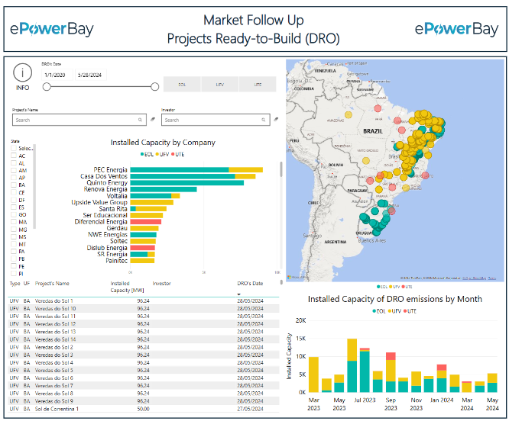Screen dimensions: 509x421
Task: Select the UFV type filter button
Action: pos(220,85)
